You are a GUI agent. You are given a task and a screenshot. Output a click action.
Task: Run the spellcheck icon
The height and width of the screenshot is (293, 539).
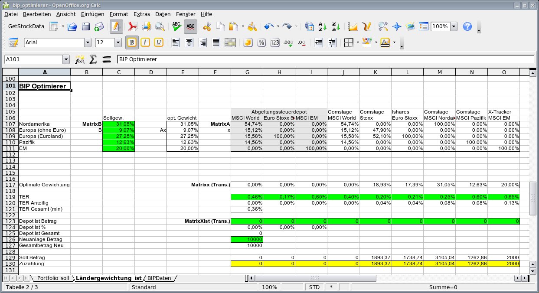[x=176, y=26]
